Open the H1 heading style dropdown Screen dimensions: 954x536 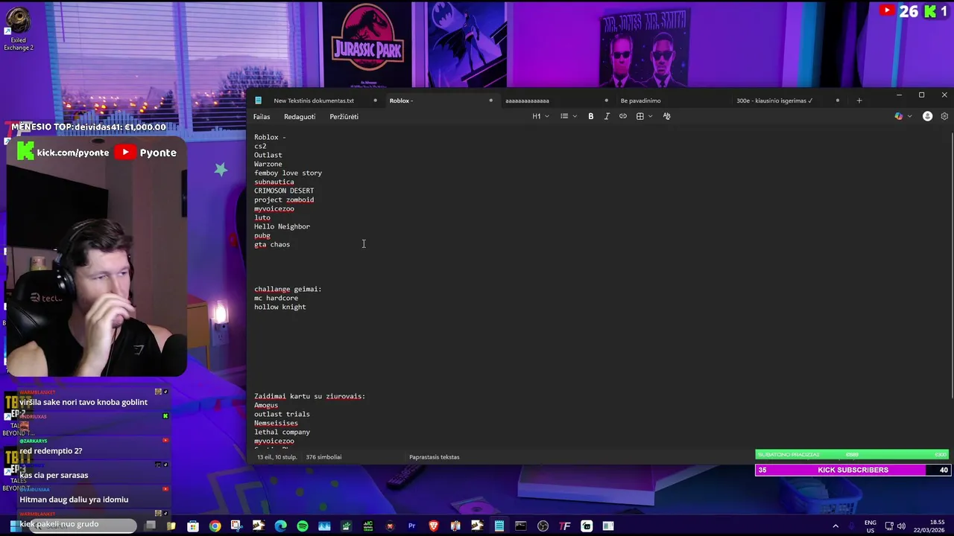point(540,116)
